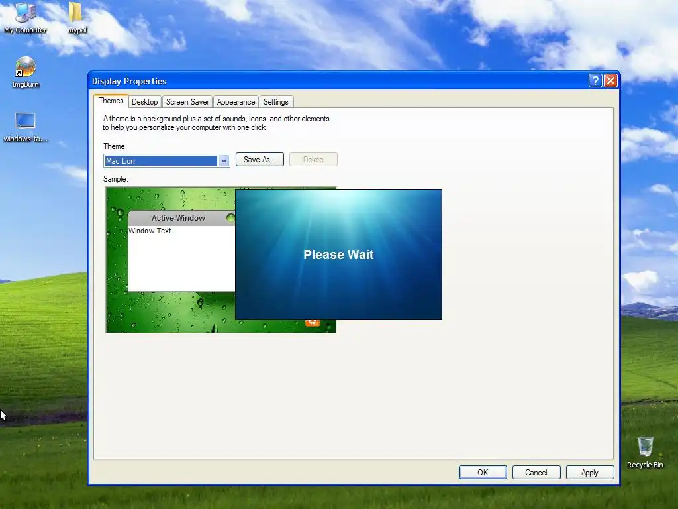Viewport: 678px width, 509px height.
Task: Go to the Settings tab
Action: [x=276, y=101]
